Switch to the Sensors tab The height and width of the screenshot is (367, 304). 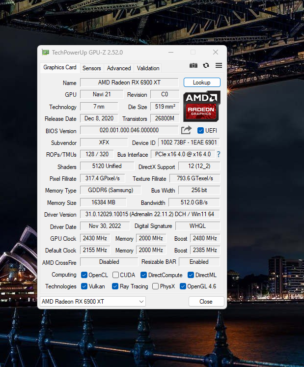coord(92,68)
